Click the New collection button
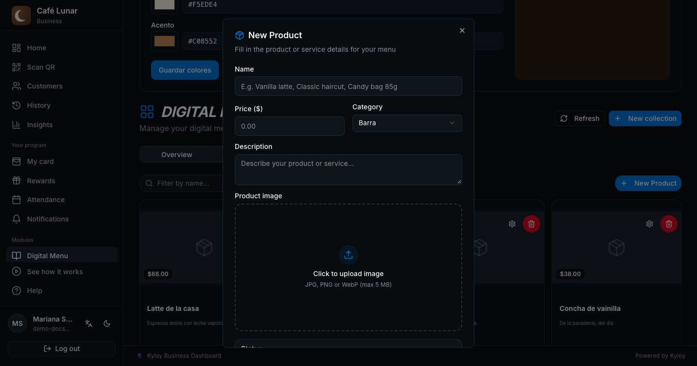Screen dimensions: 697x366 645,118
